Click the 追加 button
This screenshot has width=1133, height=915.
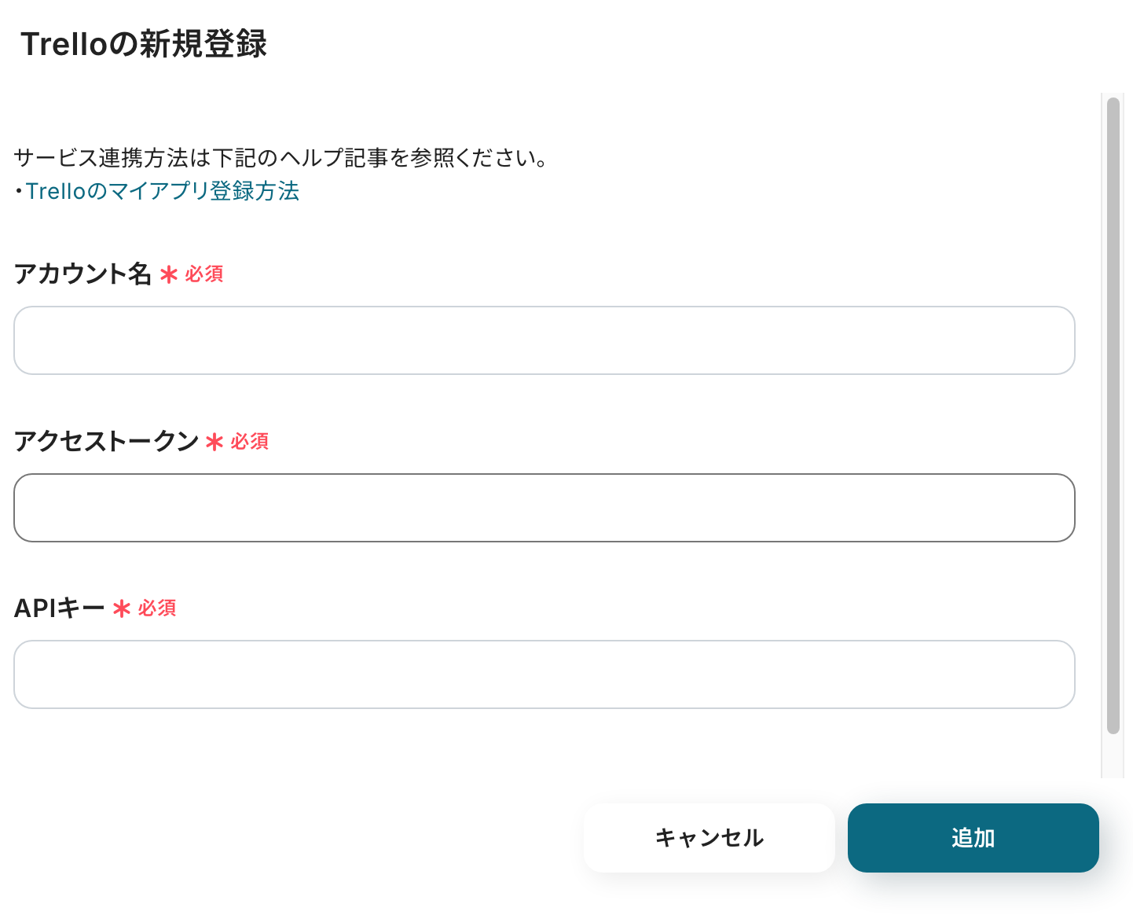[x=973, y=838]
